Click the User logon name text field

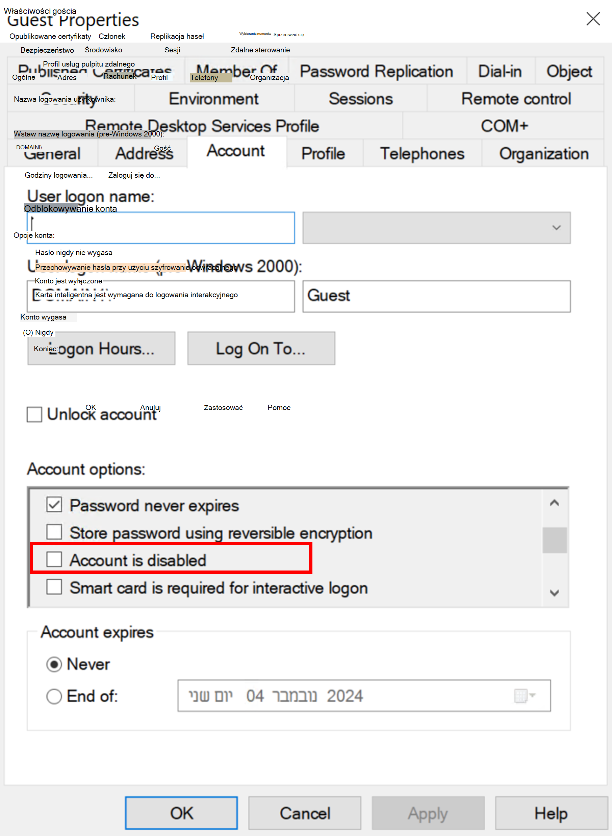[161, 227]
